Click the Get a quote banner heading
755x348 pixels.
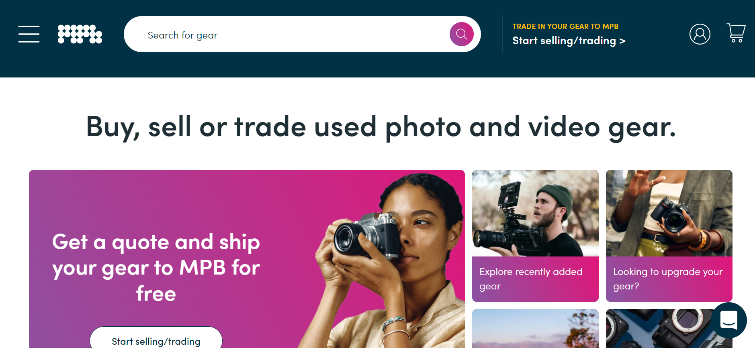(x=156, y=267)
